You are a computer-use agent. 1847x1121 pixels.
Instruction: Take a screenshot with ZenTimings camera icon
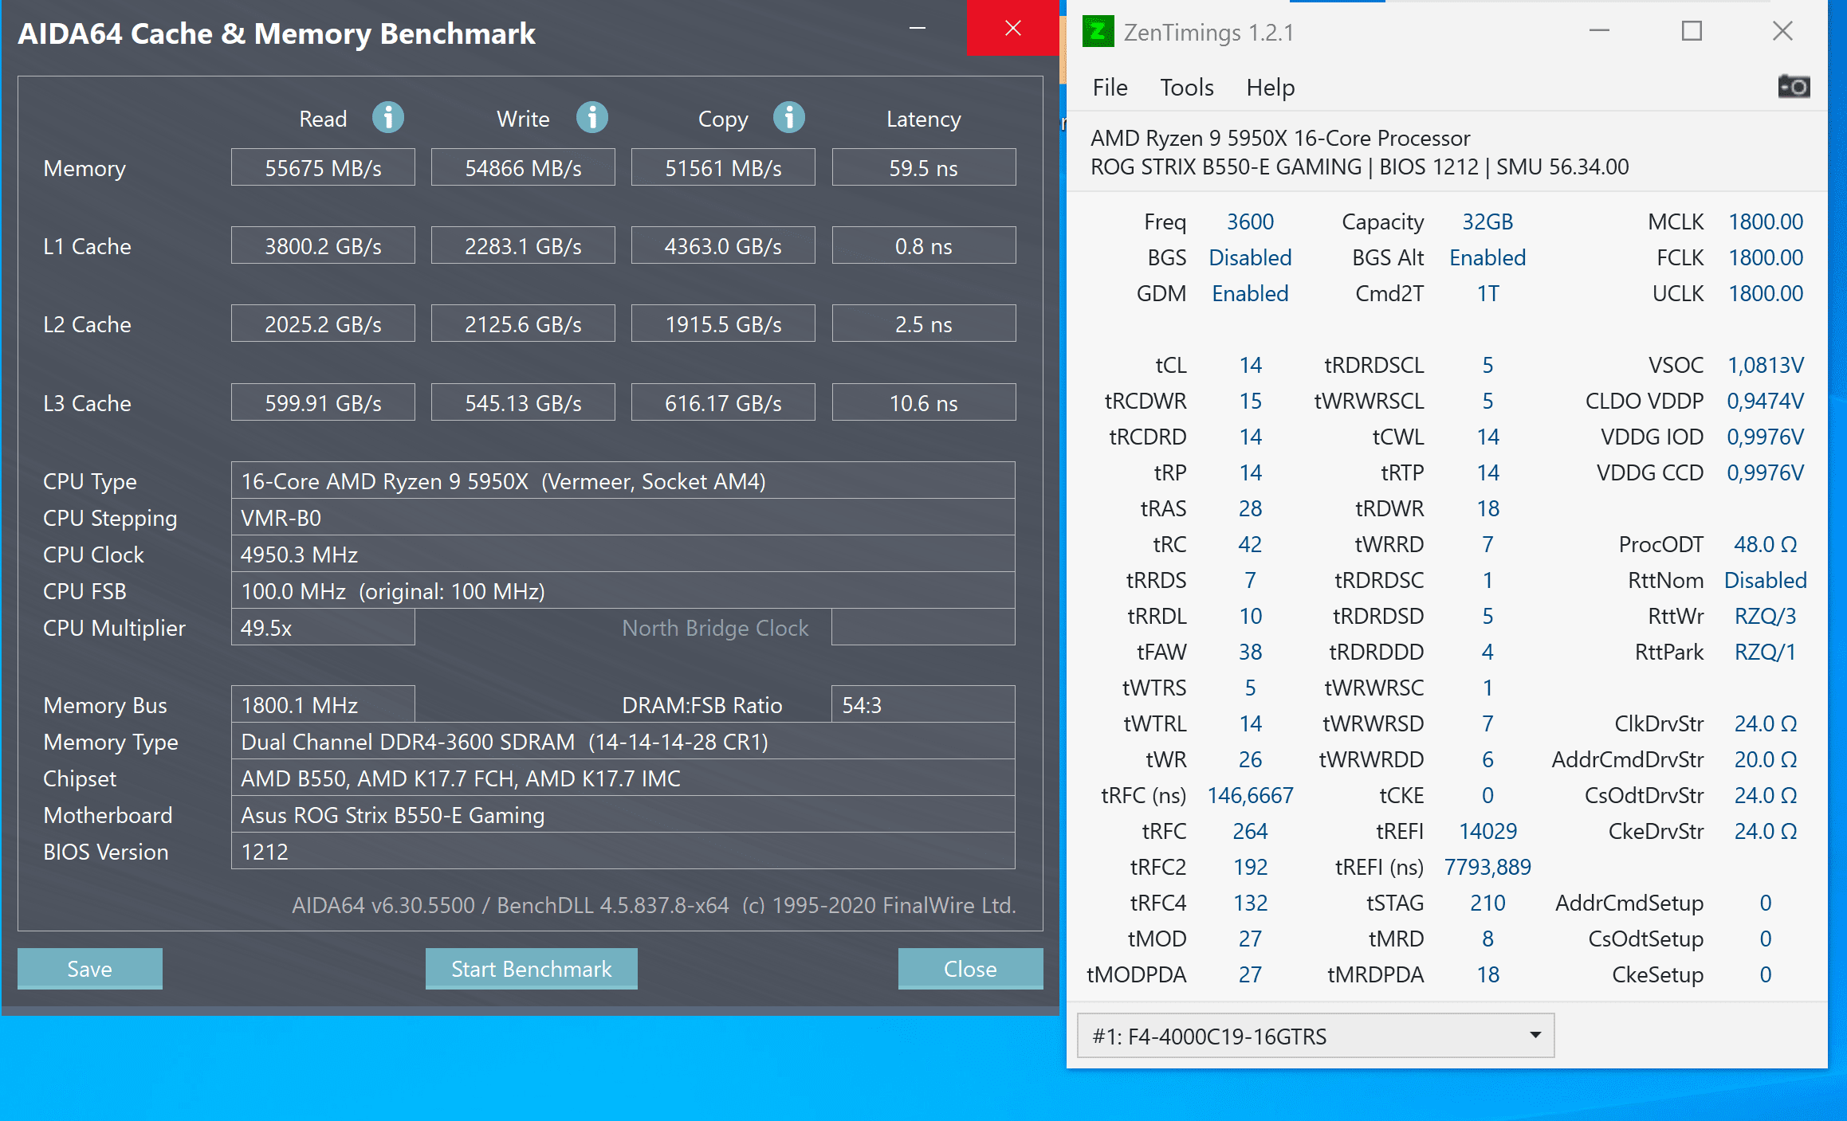point(1794,86)
